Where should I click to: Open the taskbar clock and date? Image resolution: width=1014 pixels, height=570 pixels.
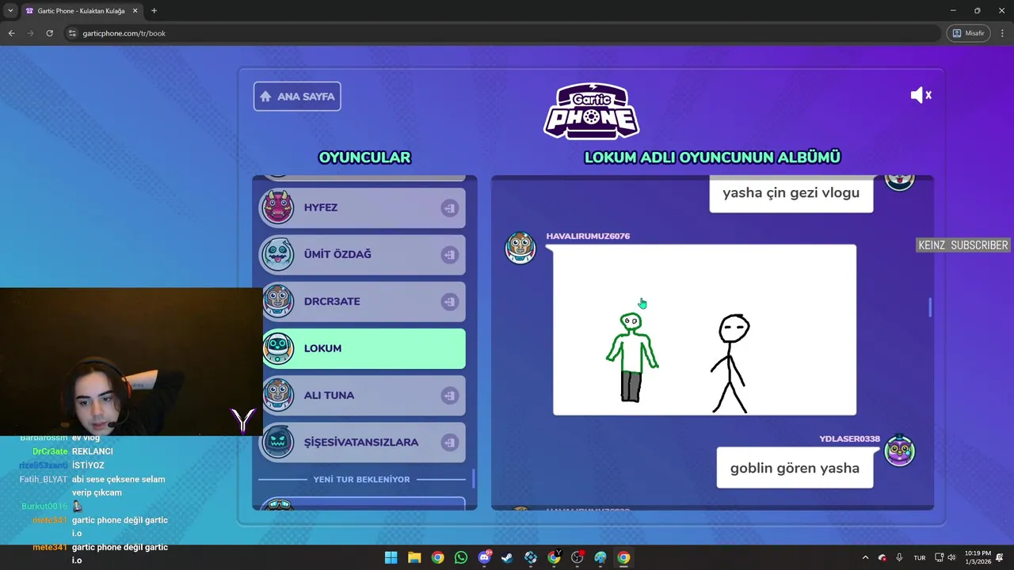click(978, 557)
